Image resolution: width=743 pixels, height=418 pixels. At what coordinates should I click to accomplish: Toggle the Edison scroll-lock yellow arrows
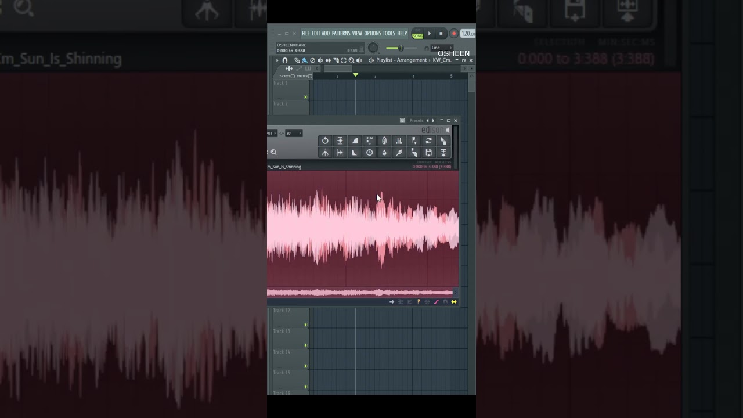(x=454, y=302)
